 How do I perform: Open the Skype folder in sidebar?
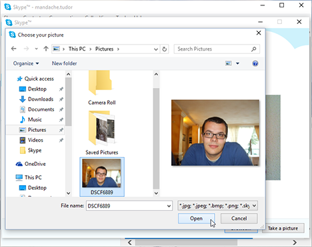click(x=31, y=150)
